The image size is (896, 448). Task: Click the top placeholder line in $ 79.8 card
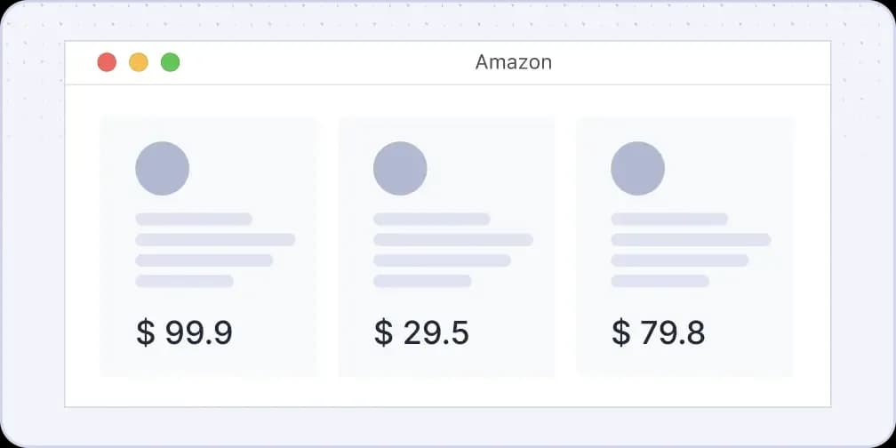669,219
